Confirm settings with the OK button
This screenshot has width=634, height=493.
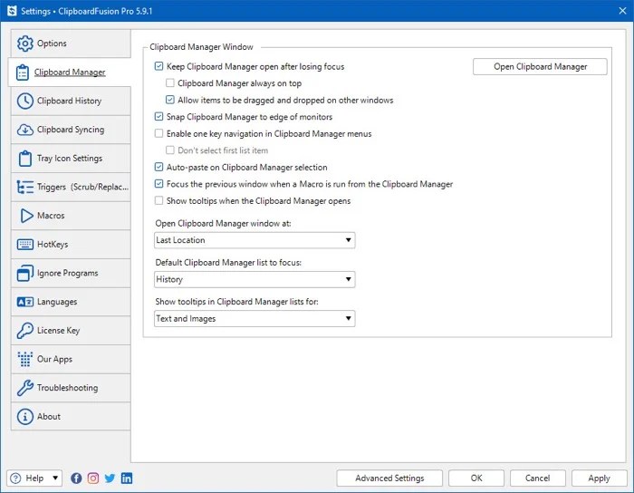pos(476,478)
